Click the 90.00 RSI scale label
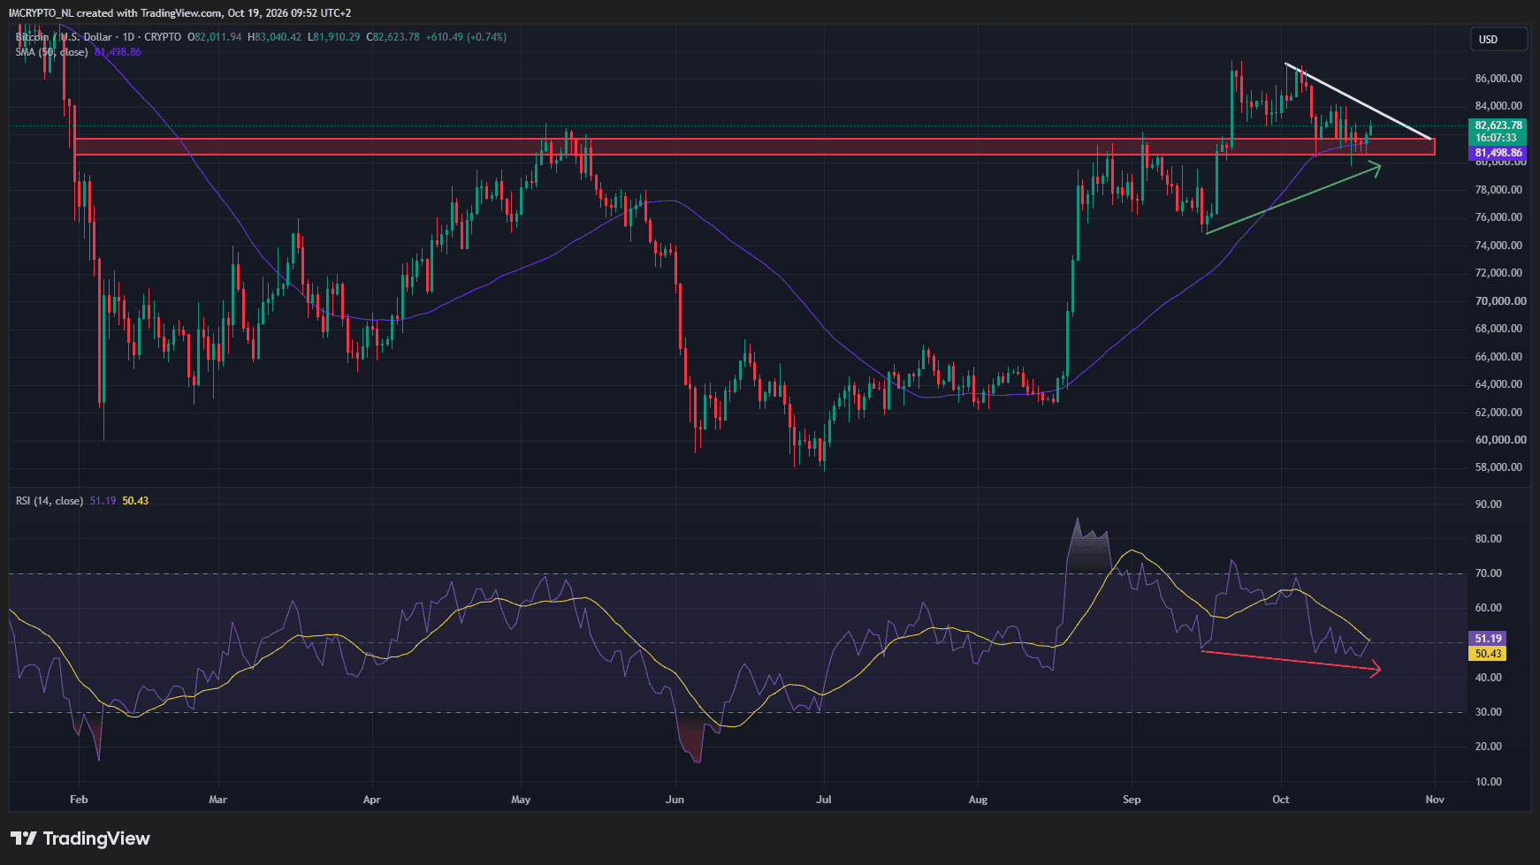 (1489, 505)
